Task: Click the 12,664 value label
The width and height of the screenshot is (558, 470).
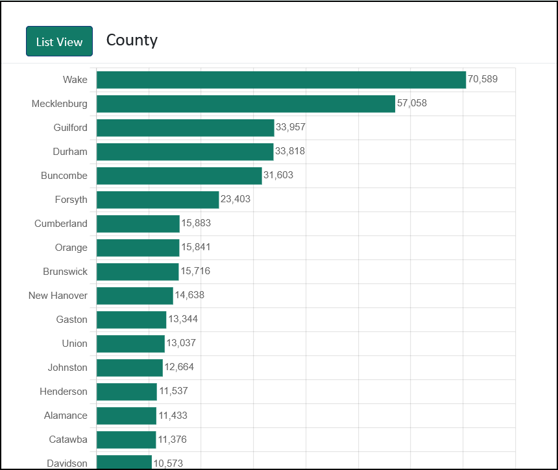Action: click(x=179, y=367)
